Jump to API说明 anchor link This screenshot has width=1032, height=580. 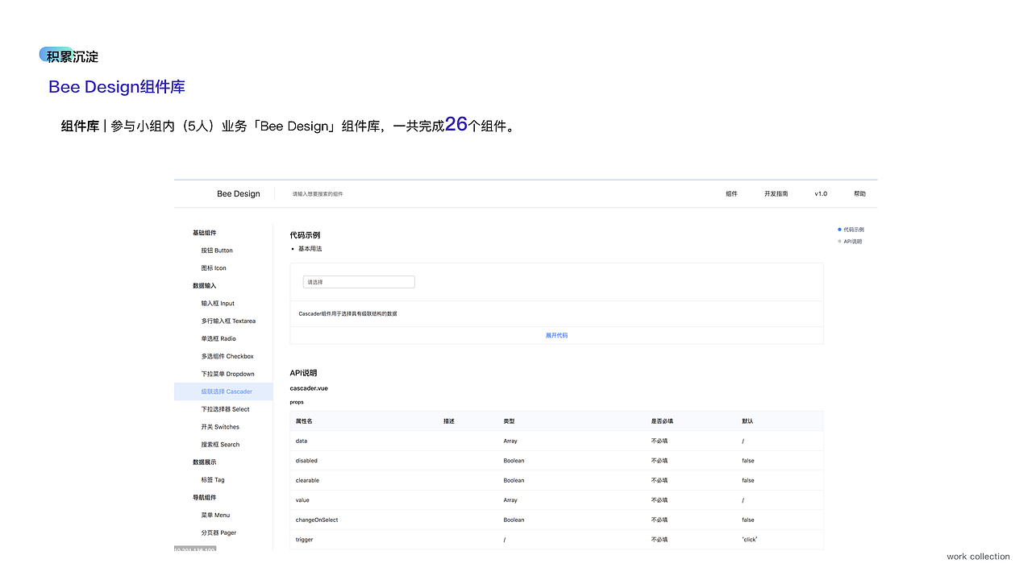852,242
